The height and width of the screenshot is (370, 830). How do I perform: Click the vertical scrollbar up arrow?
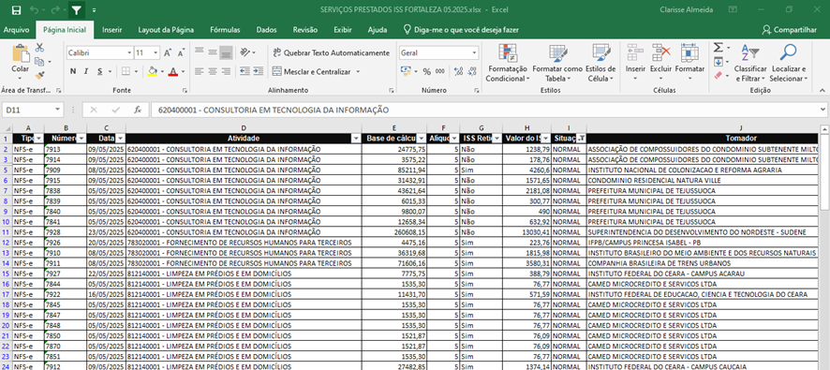824,129
